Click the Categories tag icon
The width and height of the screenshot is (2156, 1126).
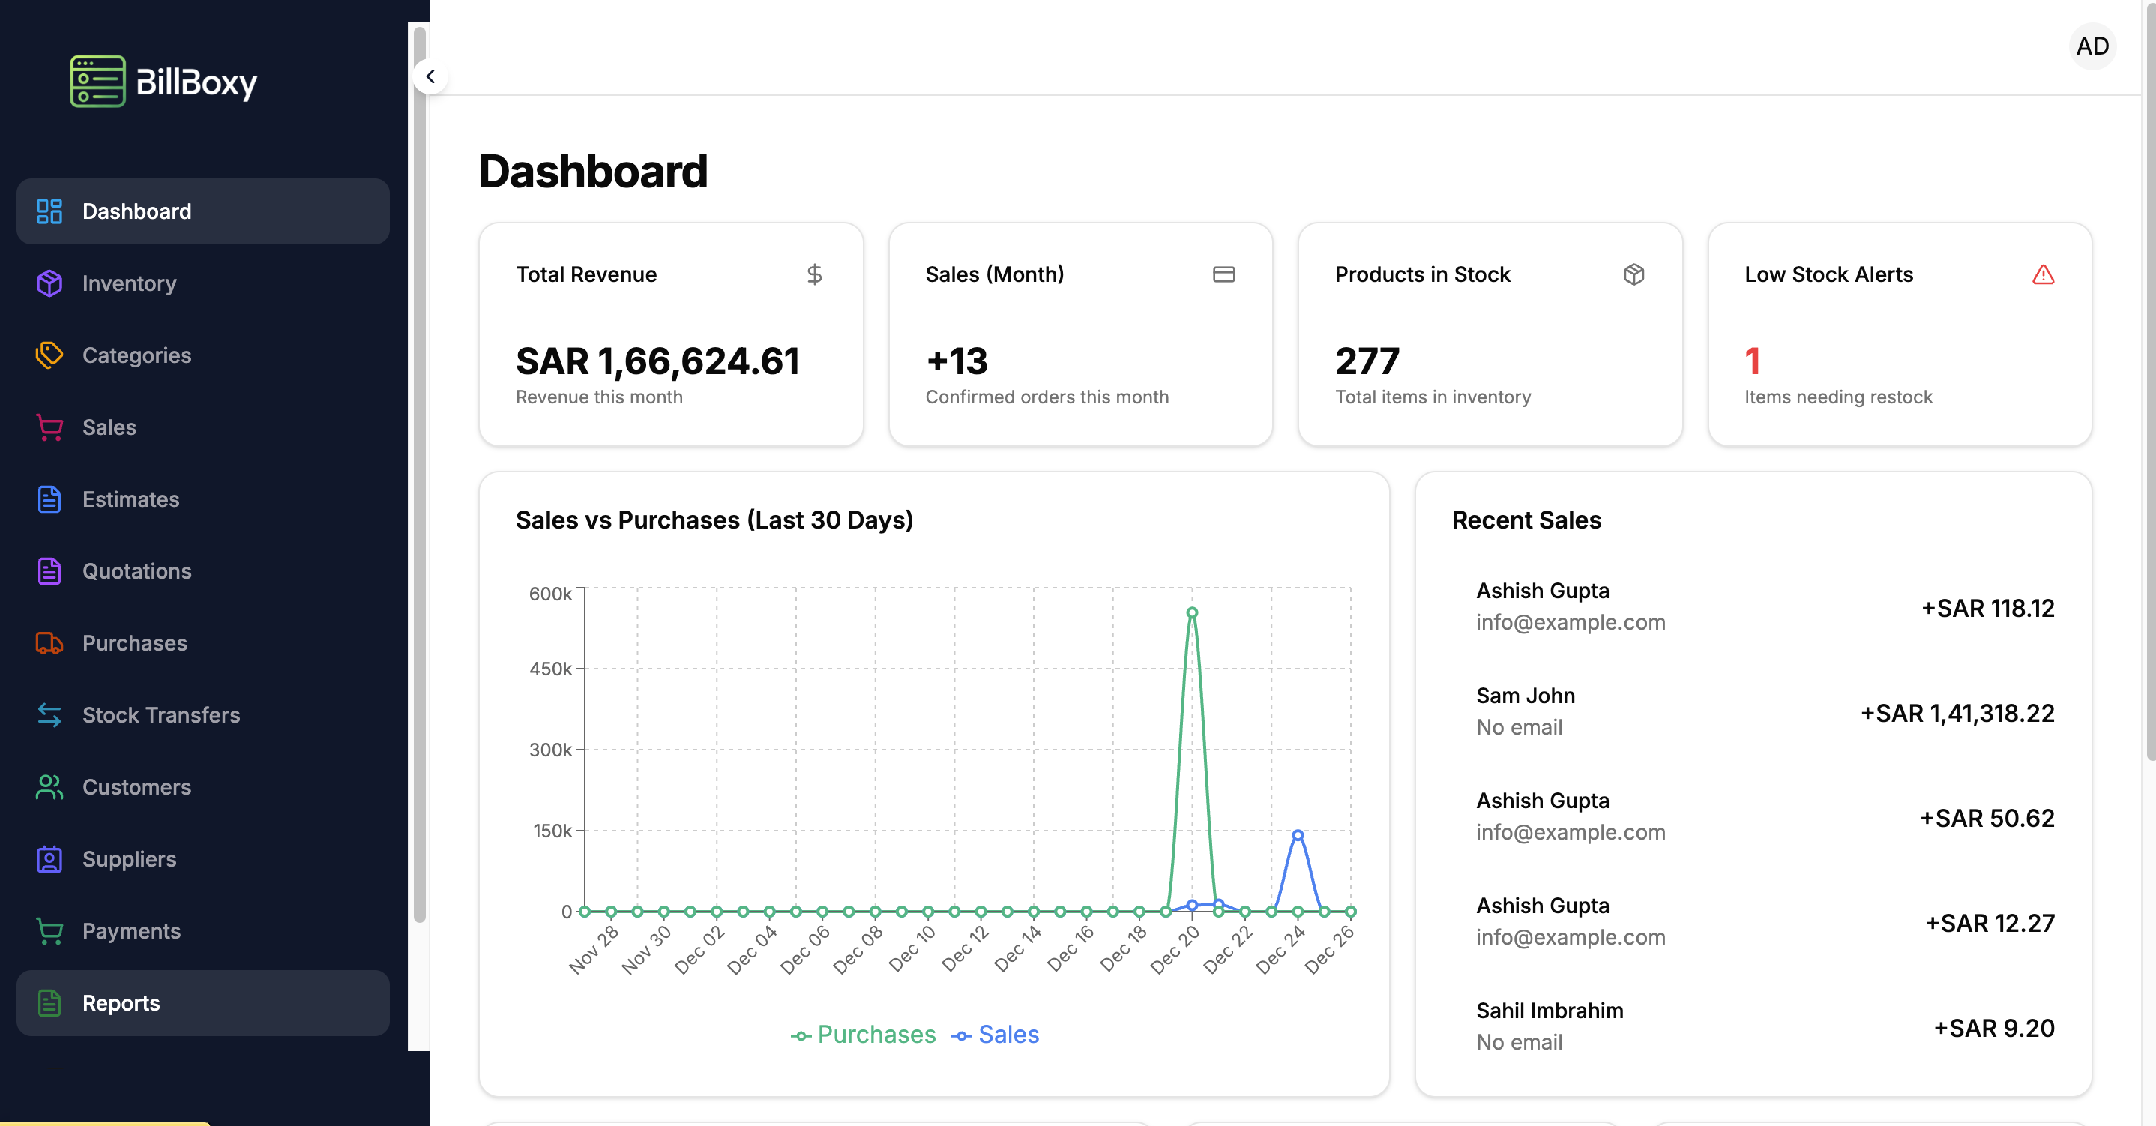49,355
